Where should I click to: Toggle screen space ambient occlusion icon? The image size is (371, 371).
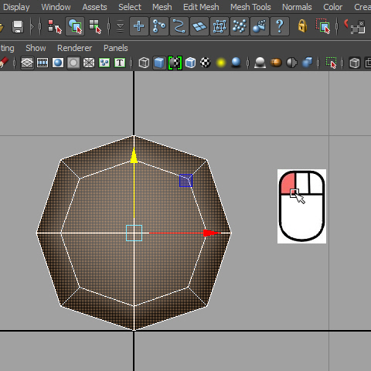pos(260,63)
